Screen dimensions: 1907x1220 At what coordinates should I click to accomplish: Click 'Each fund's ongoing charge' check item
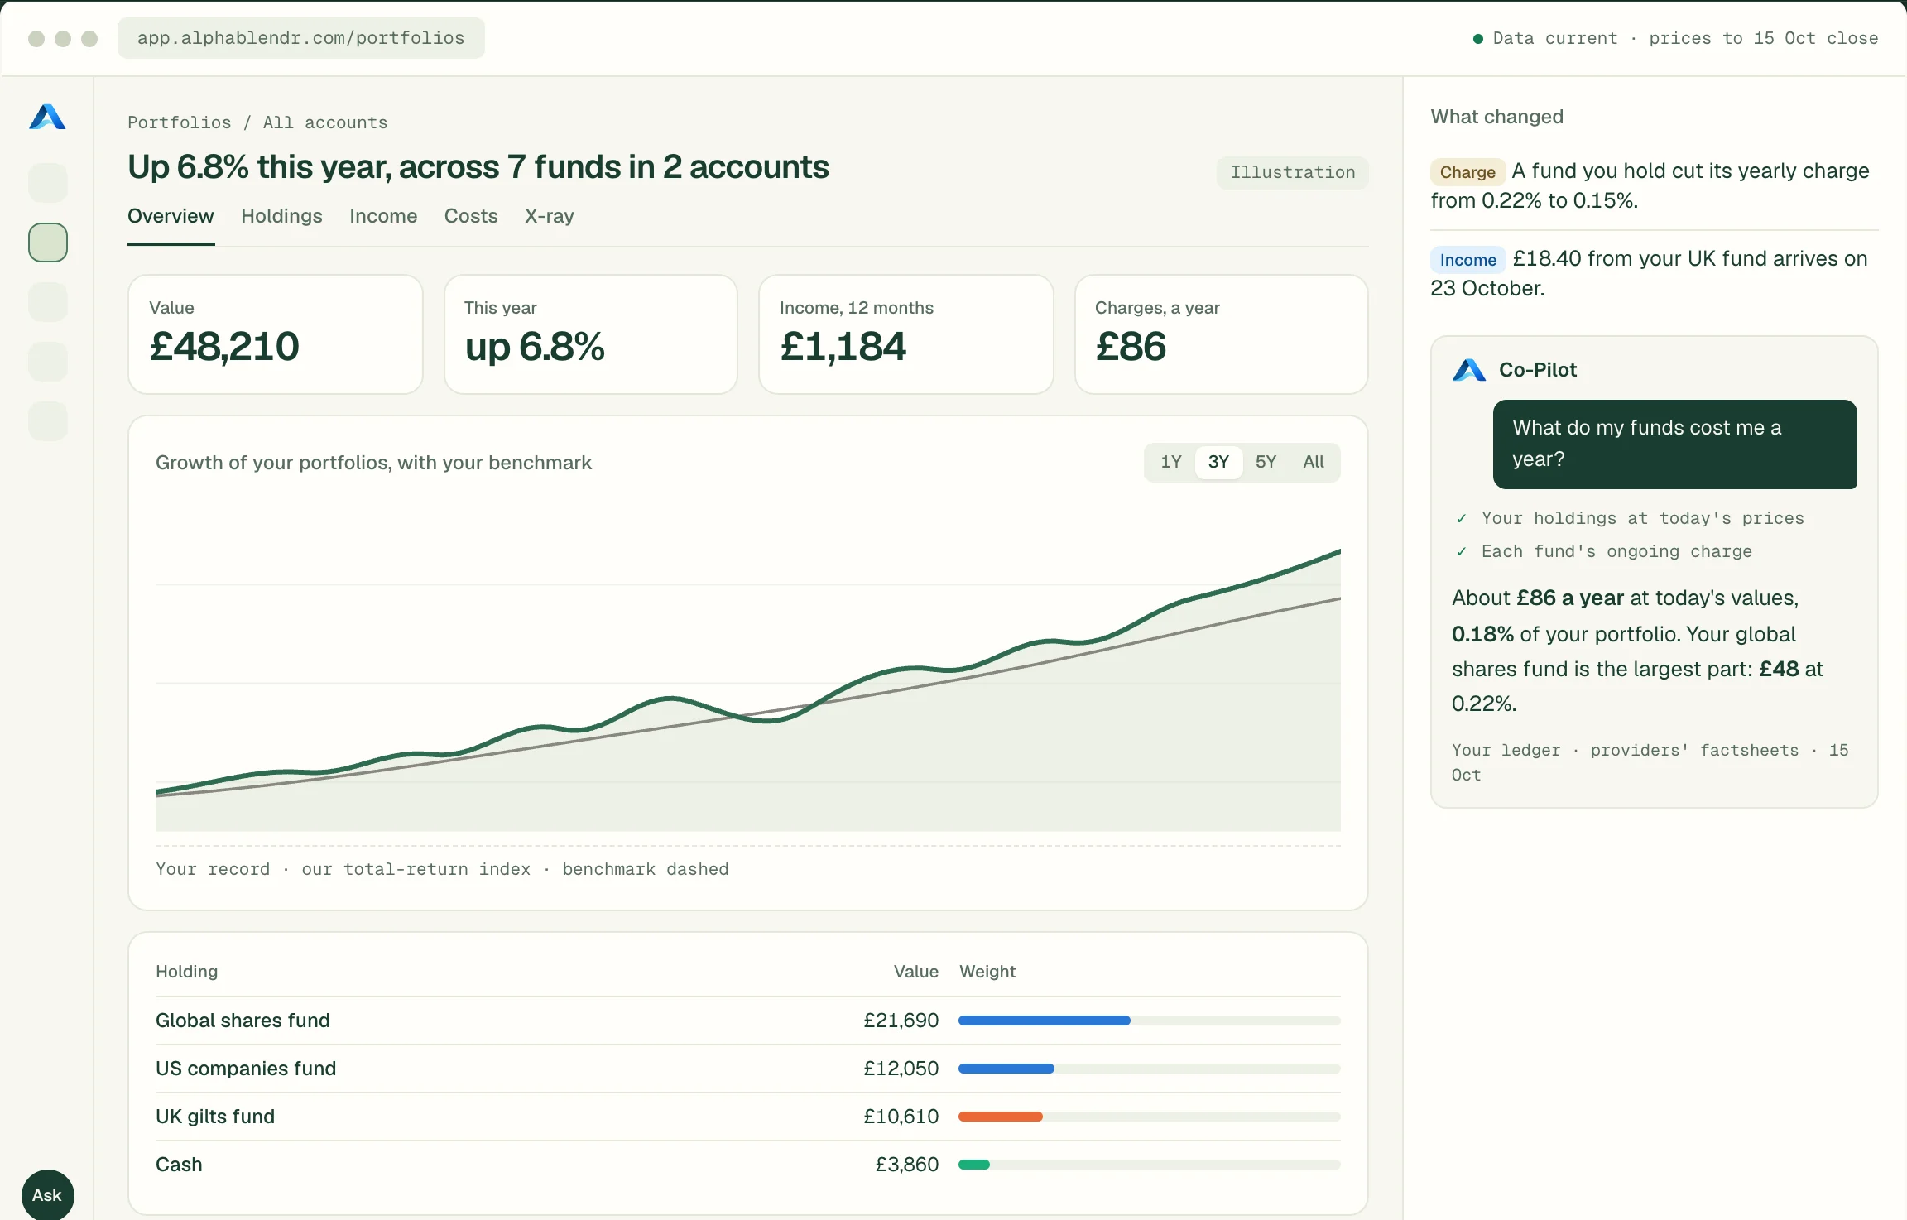point(1604,551)
